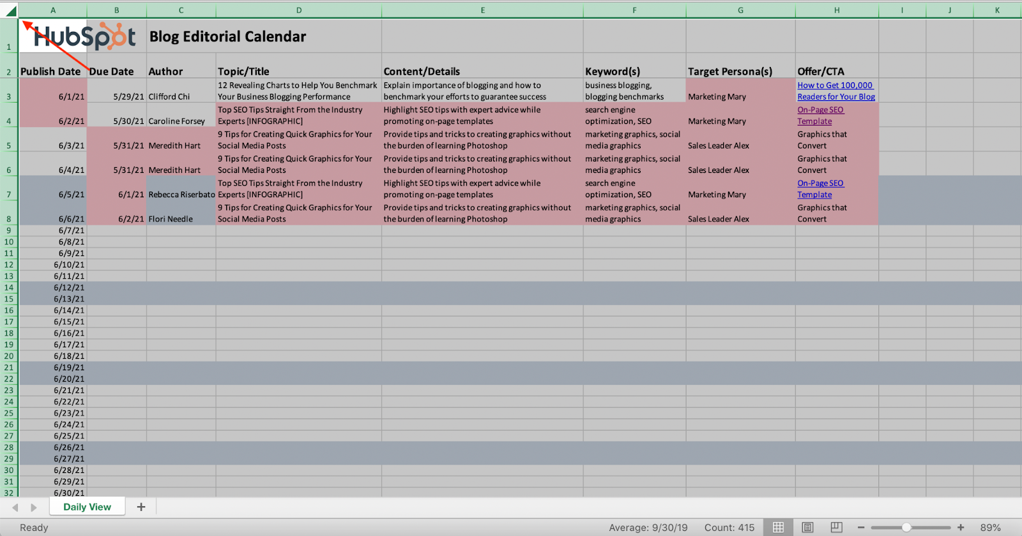
Task: Open How to Get 100,000 Readers link
Action: click(x=836, y=91)
